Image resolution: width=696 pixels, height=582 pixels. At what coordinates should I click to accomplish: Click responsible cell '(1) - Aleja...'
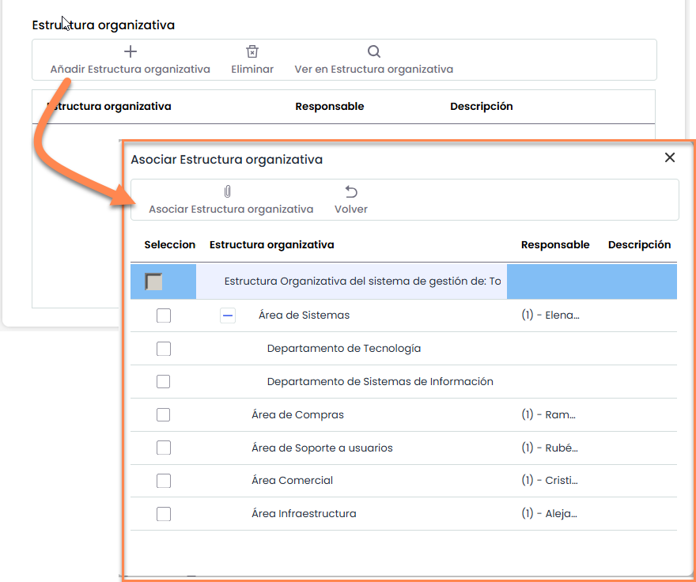pyautogui.click(x=549, y=514)
